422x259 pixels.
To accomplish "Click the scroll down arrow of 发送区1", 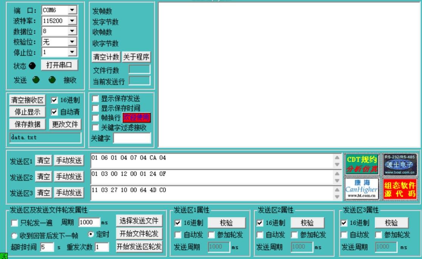I will pos(337,165).
